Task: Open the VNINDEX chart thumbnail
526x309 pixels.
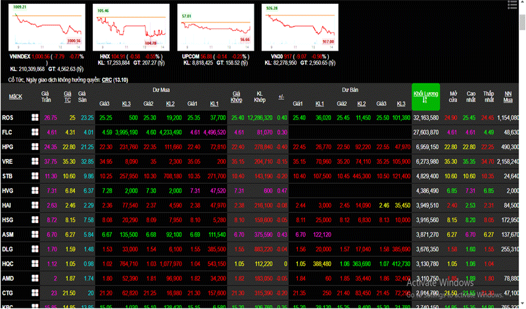Action: pyautogui.click(x=47, y=27)
